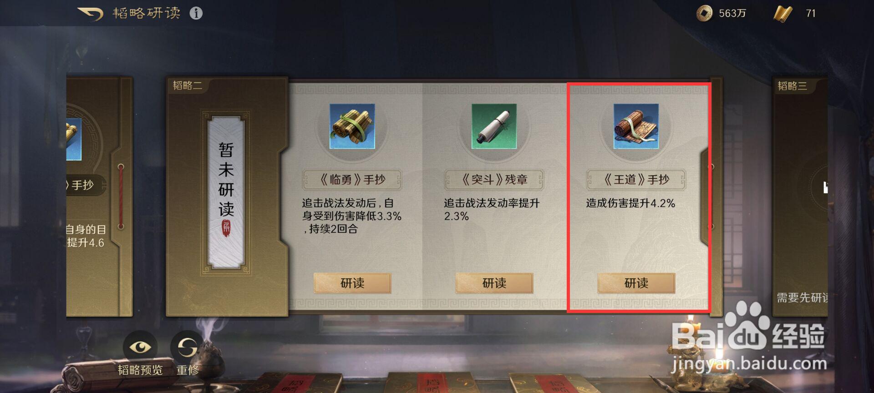Click 研读 button under 突斗残章
The image size is (874, 393).
(x=494, y=283)
